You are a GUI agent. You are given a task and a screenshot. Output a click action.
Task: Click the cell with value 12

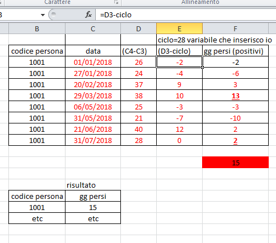click(x=179, y=129)
